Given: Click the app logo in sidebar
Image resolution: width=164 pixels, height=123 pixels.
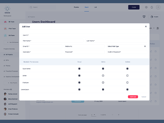Looking at the screenshot, I should coord(7,10).
